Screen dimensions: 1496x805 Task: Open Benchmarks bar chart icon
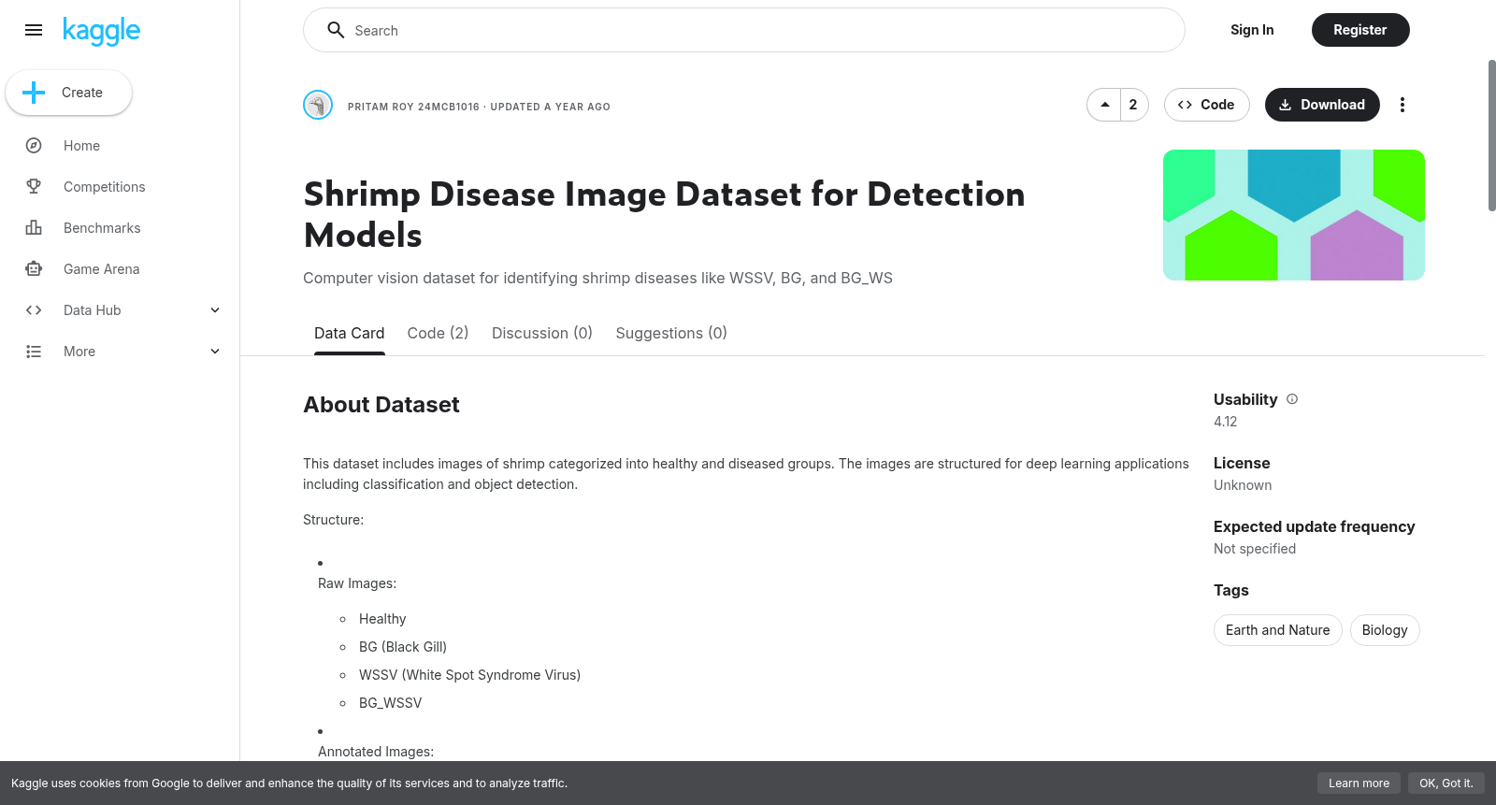34,228
